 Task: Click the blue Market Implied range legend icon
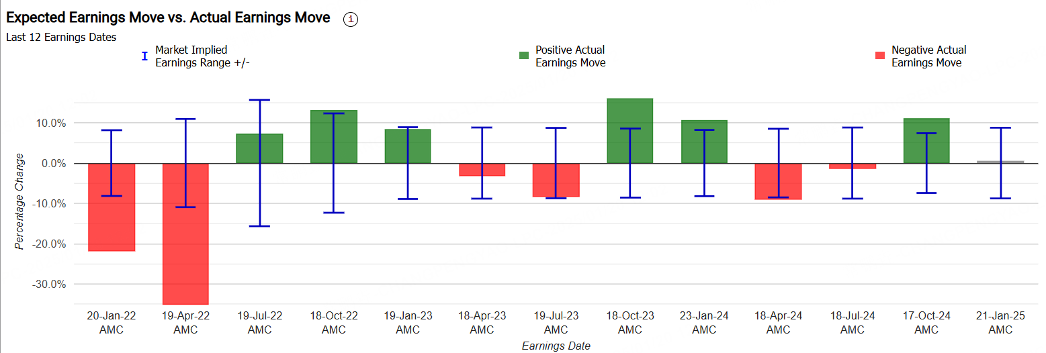click(144, 56)
